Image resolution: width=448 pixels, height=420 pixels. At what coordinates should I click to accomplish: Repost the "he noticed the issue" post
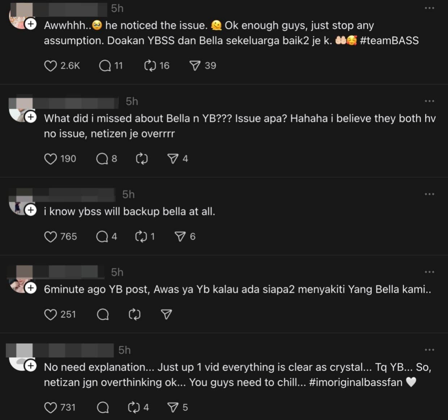(x=150, y=66)
